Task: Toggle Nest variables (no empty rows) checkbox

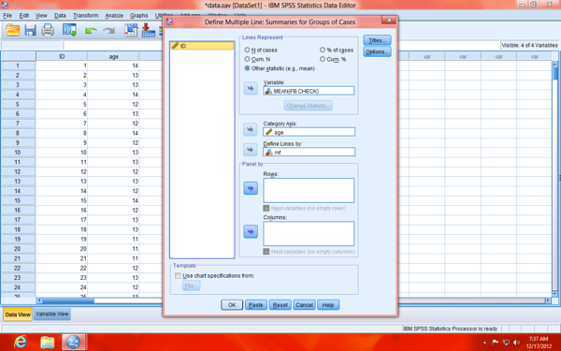Action: 266,208
